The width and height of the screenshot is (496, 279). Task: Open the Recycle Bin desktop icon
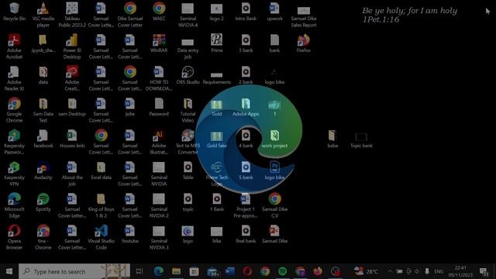(x=14, y=12)
